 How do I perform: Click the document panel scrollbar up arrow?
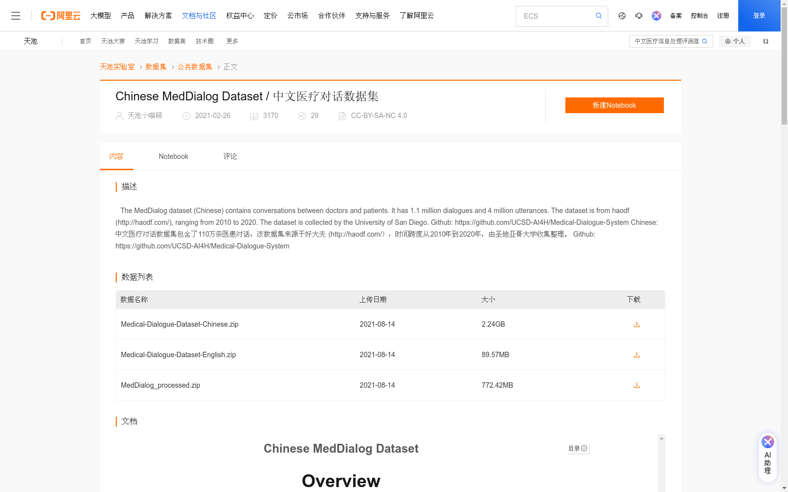661,438
